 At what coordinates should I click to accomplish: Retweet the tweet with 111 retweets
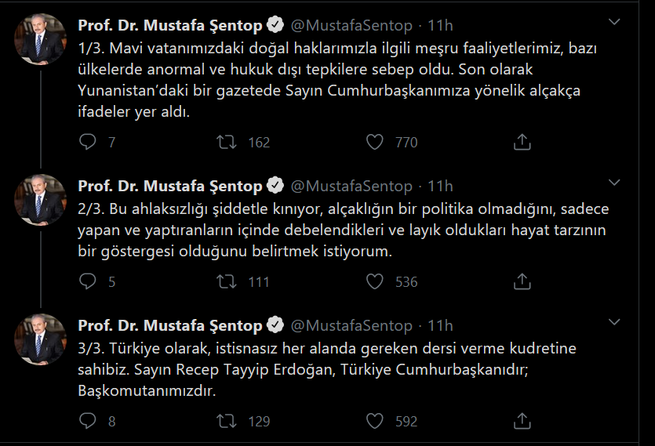point(227,281)
